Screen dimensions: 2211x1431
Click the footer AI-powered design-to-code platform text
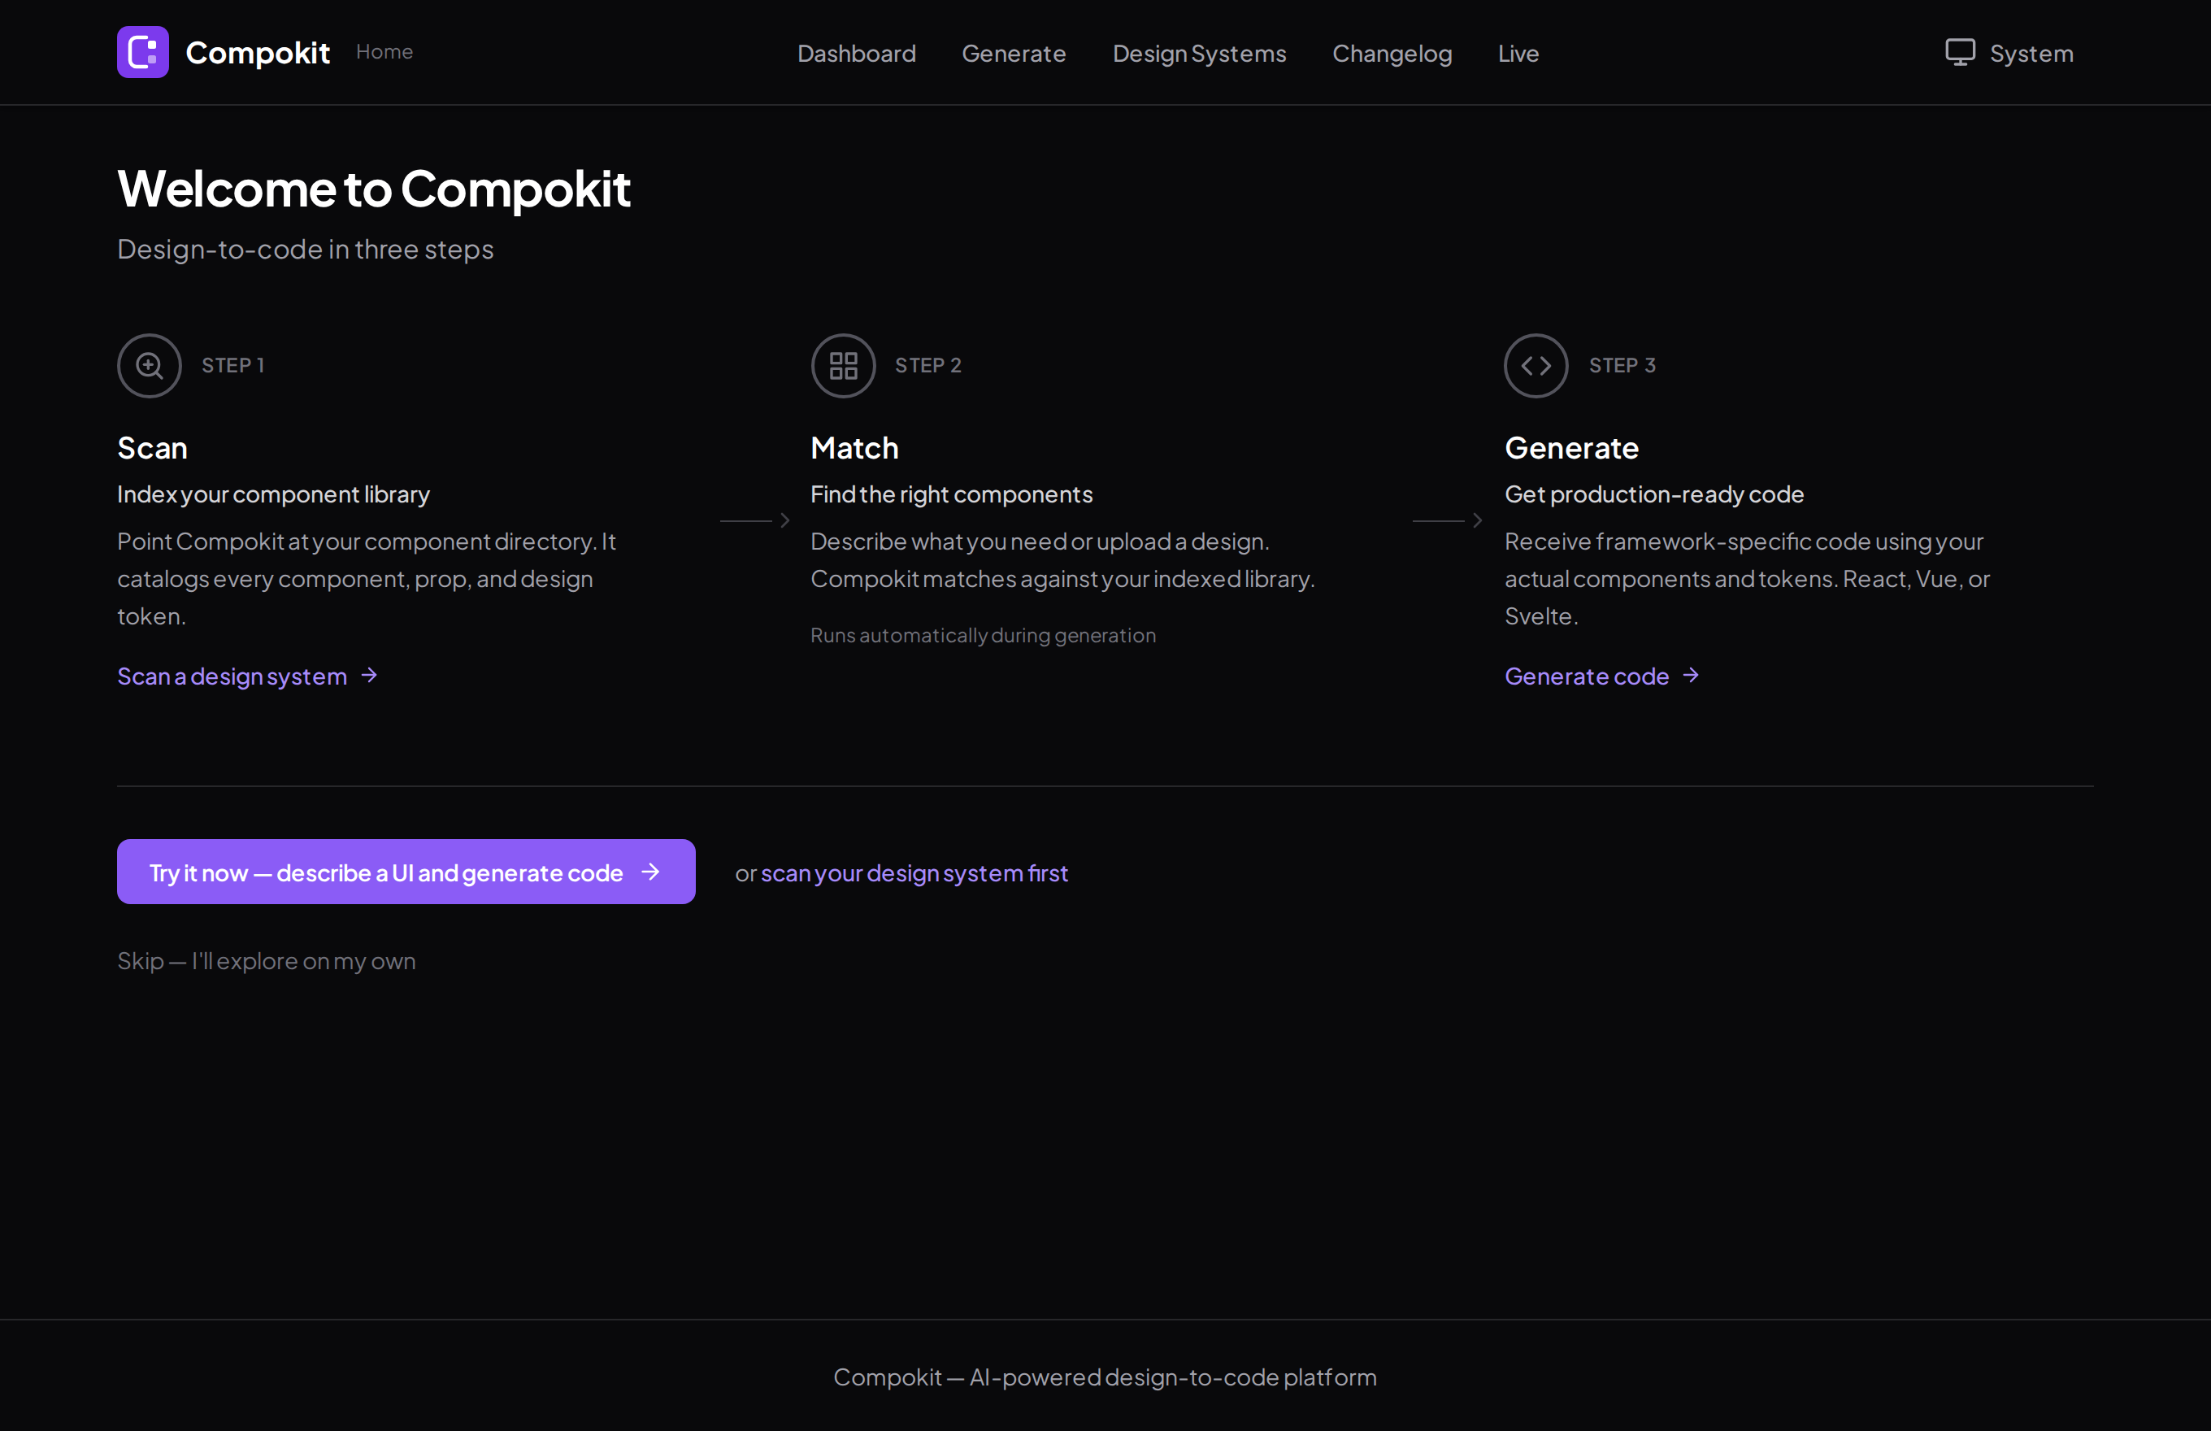[1105, 1377]
